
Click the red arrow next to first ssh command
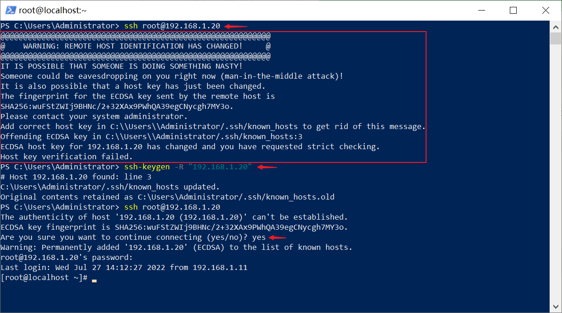point(236,26)
